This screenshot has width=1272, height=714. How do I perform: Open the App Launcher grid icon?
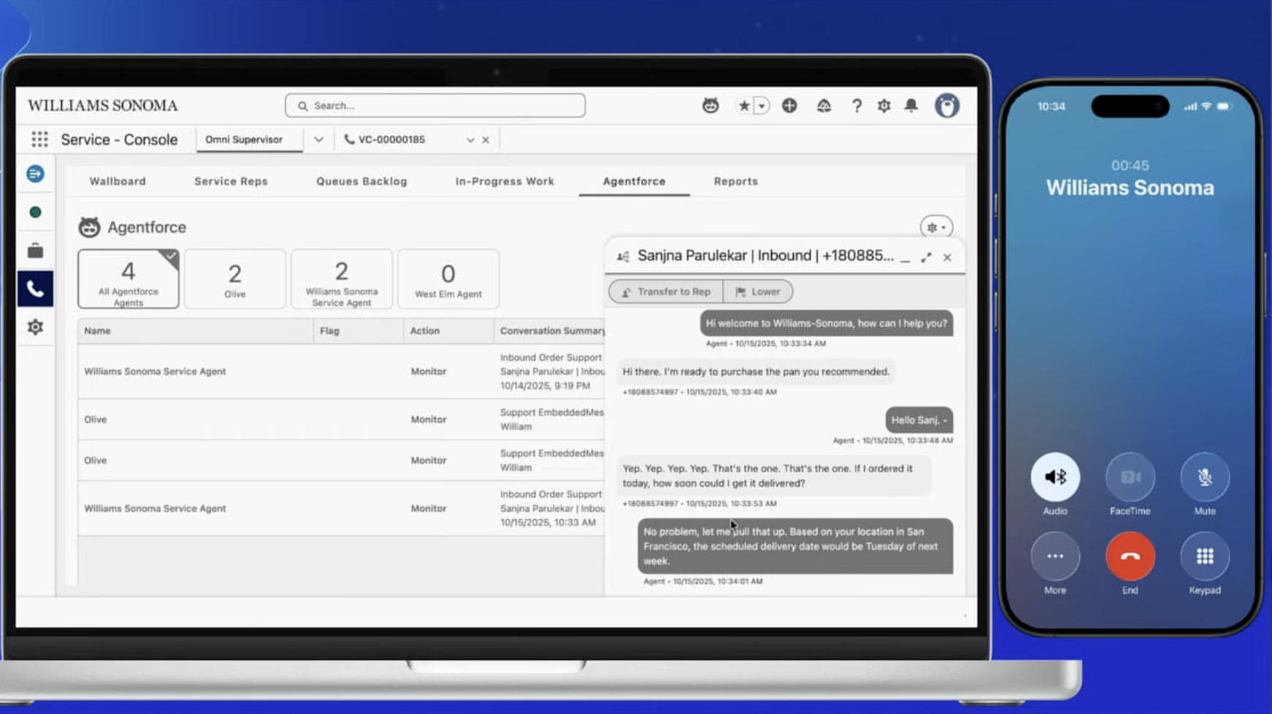[x=39, y=139]
